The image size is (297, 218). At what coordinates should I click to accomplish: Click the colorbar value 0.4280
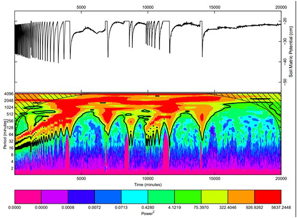click(x=148, y=207)
